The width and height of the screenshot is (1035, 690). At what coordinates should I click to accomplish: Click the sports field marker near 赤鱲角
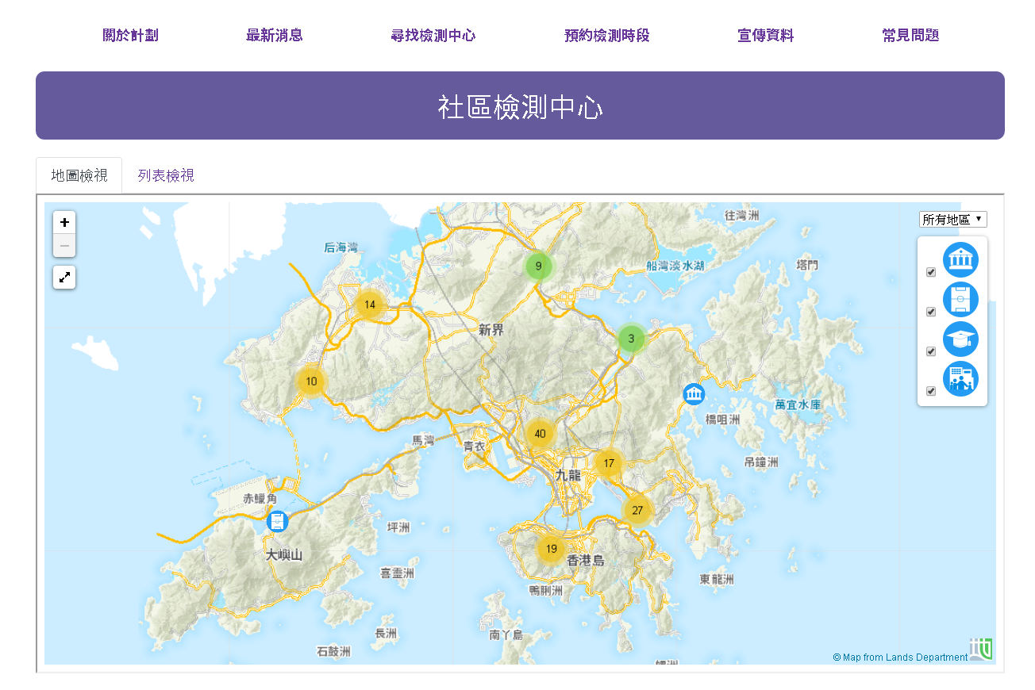[x=277, y=522]
